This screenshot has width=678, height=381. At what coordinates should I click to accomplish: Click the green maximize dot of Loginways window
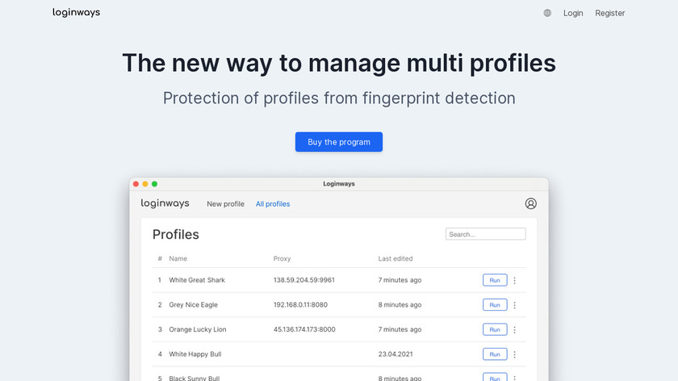pos(154,184)
